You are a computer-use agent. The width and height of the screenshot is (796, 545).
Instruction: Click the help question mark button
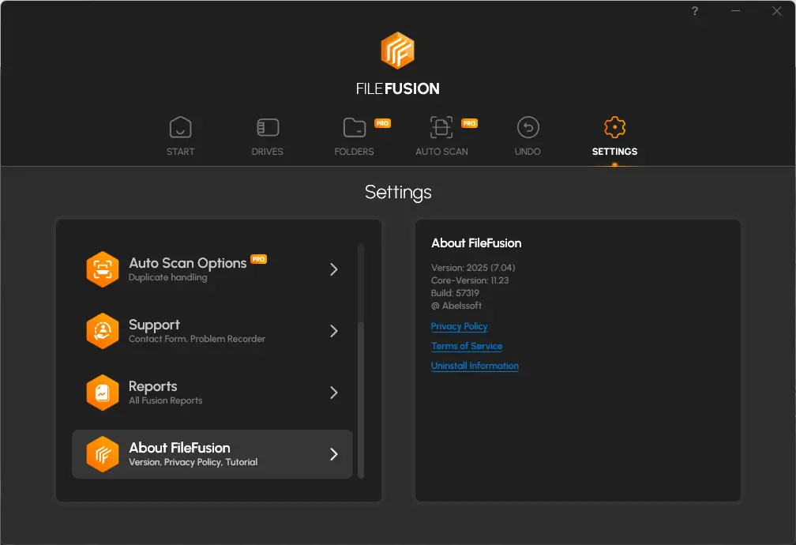coord(695,11)
